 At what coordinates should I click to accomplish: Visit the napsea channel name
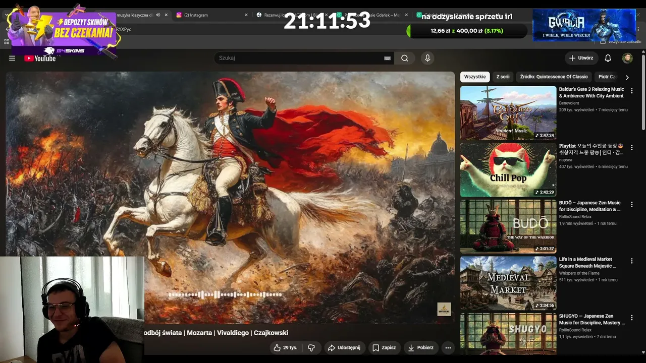coord(566,160)
